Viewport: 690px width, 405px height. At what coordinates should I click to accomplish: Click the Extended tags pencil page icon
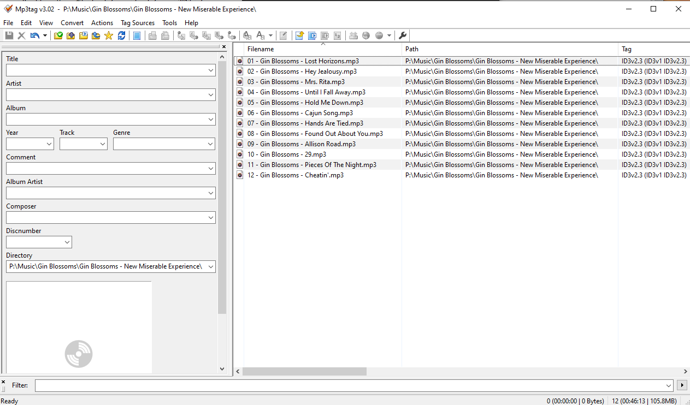point(283,35)
